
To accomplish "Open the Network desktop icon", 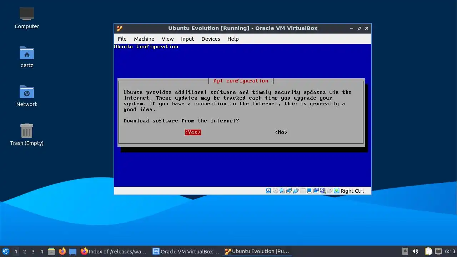I will [x=27, y=96].
